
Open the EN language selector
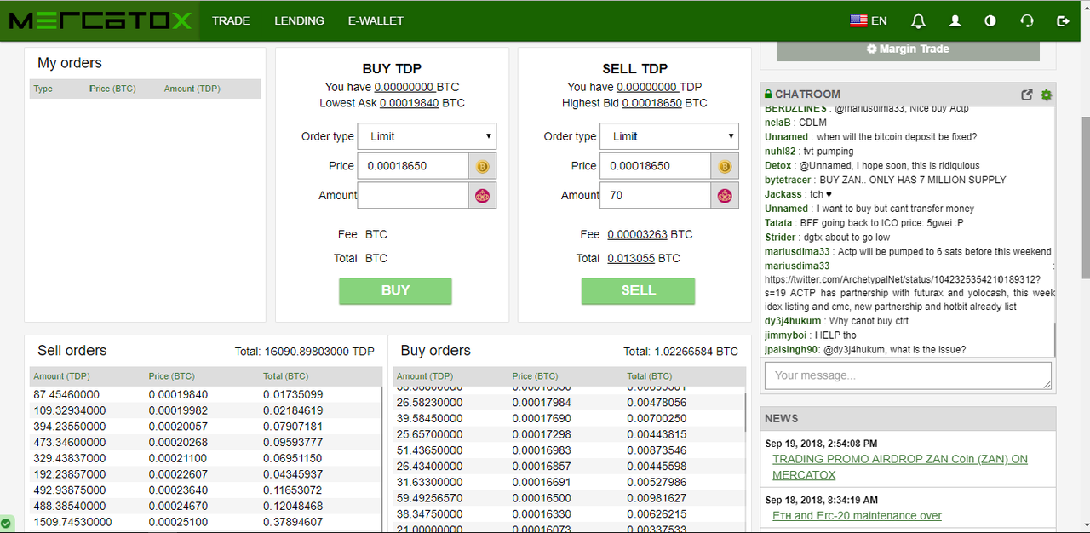[x=869, y=20]
